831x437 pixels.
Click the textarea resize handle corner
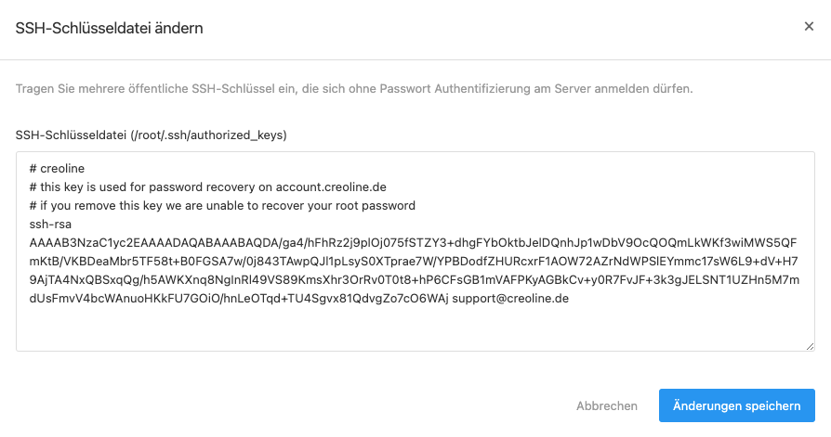(x=810, y=346)
